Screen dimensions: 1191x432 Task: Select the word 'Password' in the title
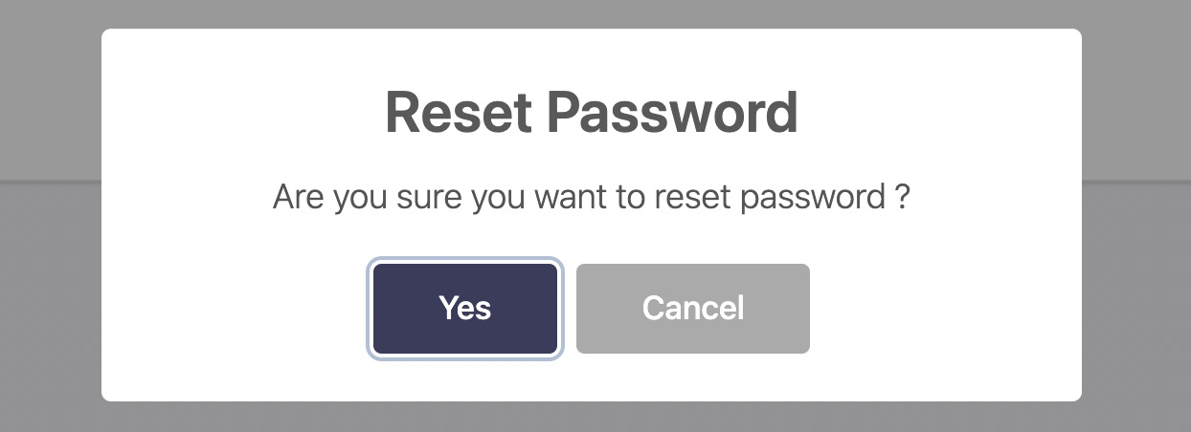[672, 113]
